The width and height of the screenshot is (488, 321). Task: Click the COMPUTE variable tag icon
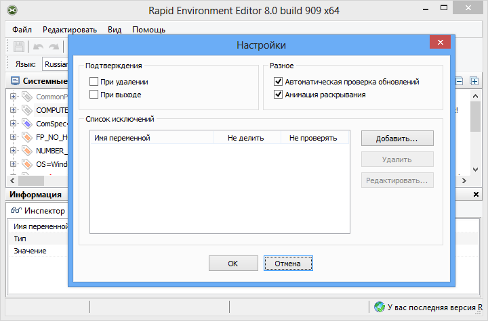[27, 110]
